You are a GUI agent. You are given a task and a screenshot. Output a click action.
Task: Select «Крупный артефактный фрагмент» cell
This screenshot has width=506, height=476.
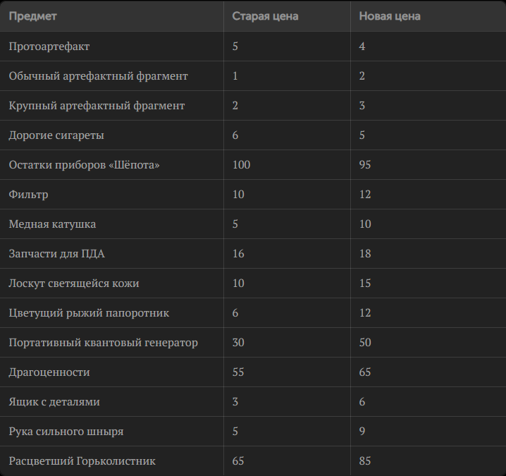click(x=97, y=106)
